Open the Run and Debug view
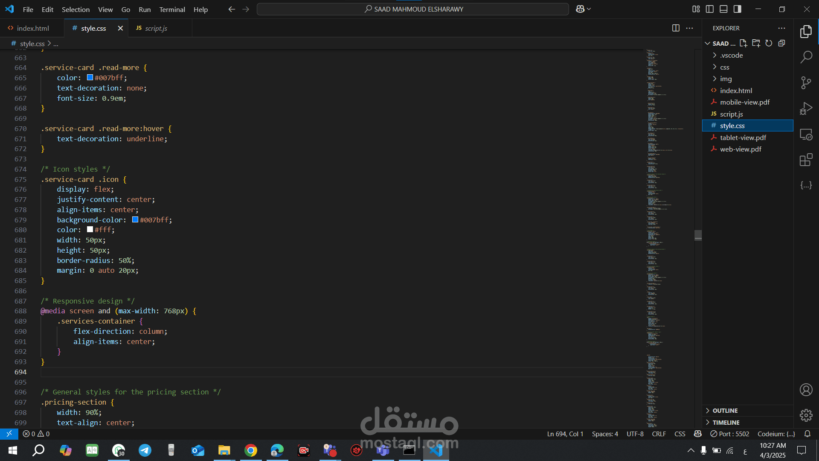Image resolution: width=819 pixels, height=461 pixels. (806, 108)
